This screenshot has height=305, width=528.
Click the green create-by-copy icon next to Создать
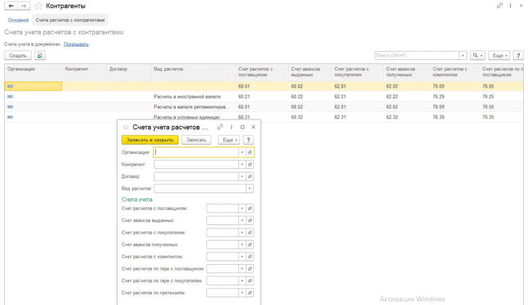[x=40, y=56]
